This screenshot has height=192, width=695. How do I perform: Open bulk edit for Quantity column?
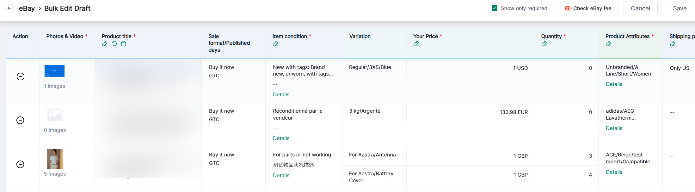(544, 44)
